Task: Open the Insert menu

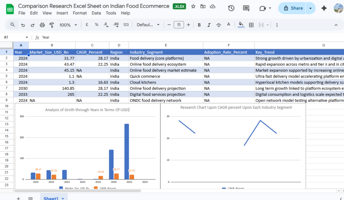Action: pyautogui.click(x=62, y=13)
